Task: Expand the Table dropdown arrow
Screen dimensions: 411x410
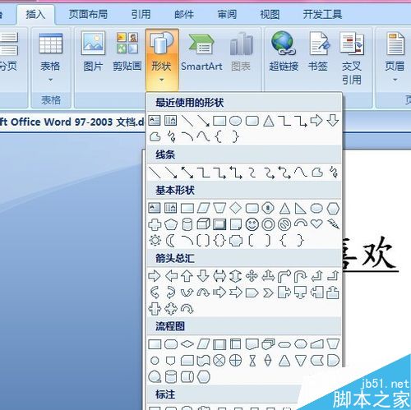Action: pos(50,80)
